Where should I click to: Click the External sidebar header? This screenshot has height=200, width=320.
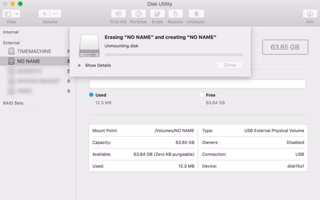coord(12,43)
